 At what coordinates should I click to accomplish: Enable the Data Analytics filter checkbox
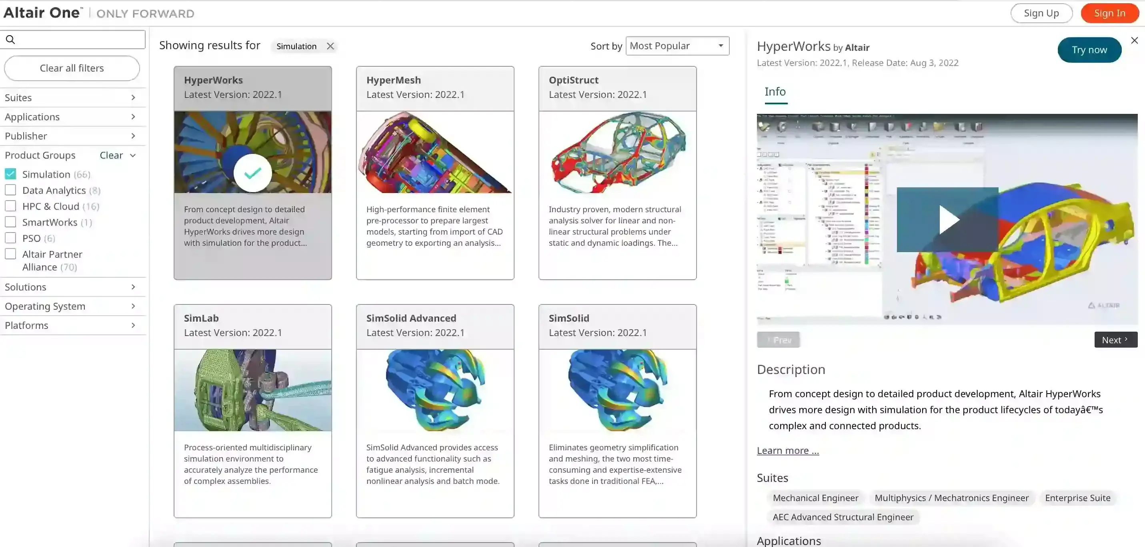(10, 190)
